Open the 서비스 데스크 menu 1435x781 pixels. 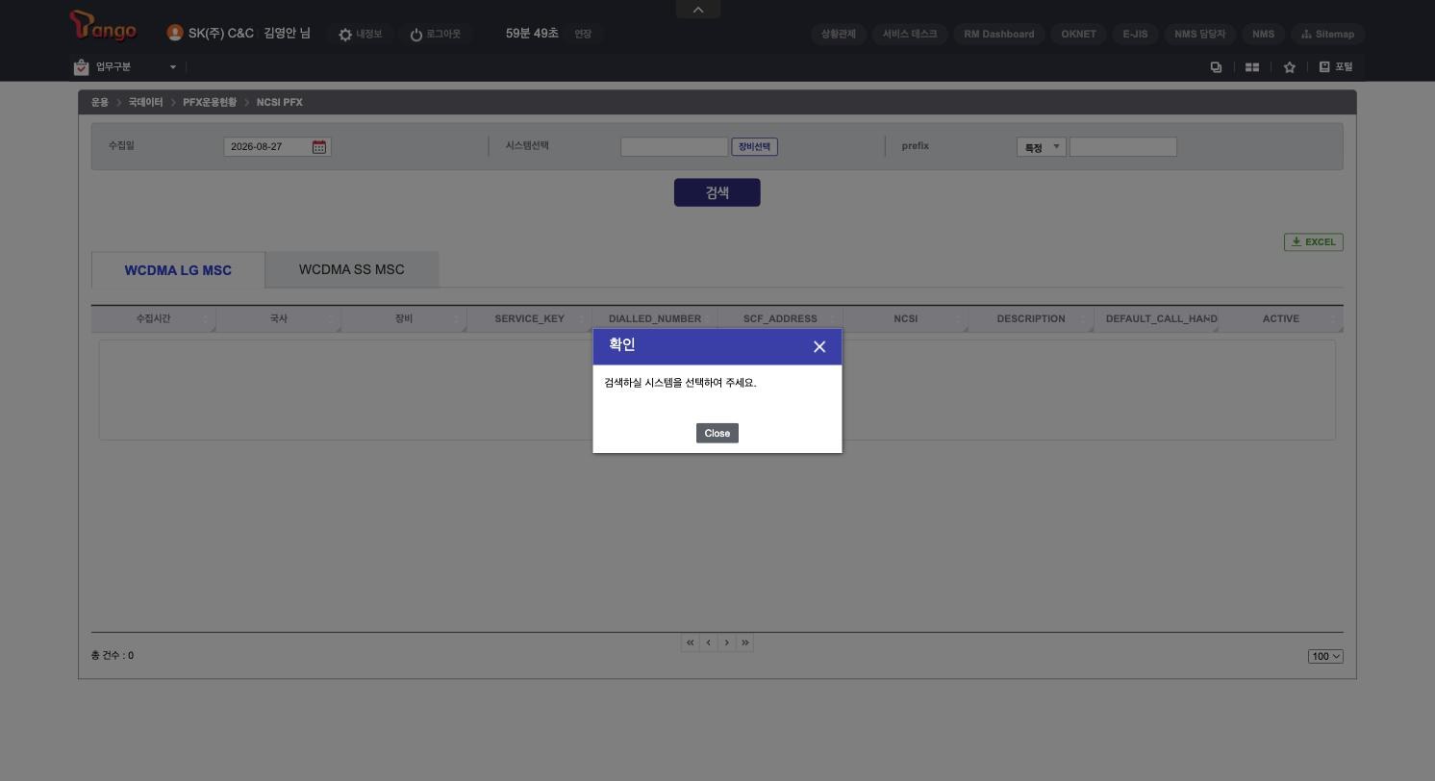coord(910,34)
